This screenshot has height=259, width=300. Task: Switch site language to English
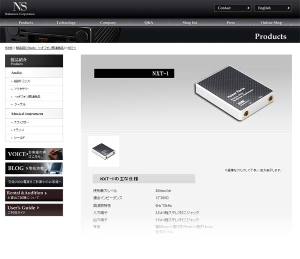pyautogui.click(x=272, y=8)
